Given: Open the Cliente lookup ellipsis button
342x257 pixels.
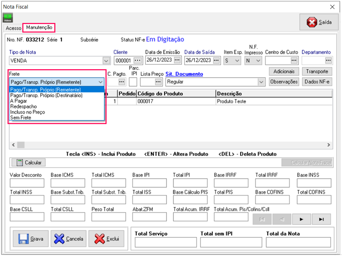Looking at the screenshot, I should 138,60.
